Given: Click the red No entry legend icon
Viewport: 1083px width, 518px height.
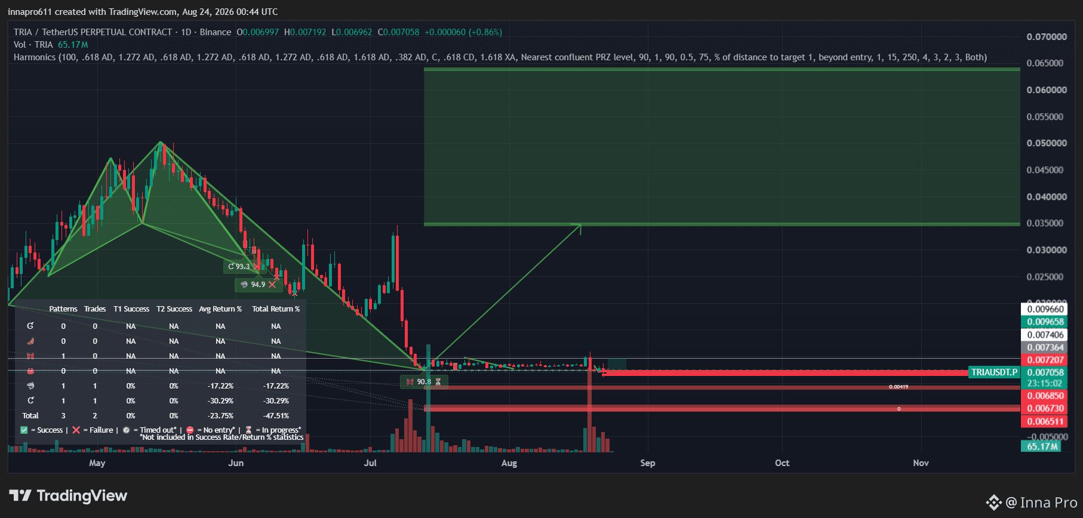Looking at the screenshot, I should click(x=190, y=430).
